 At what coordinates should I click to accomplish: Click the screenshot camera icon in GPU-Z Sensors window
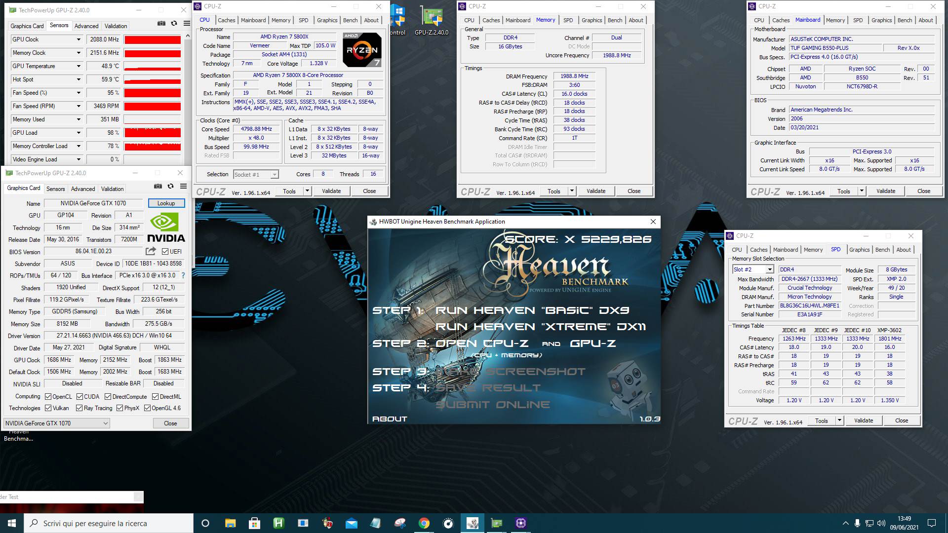[x=161, y=23]
